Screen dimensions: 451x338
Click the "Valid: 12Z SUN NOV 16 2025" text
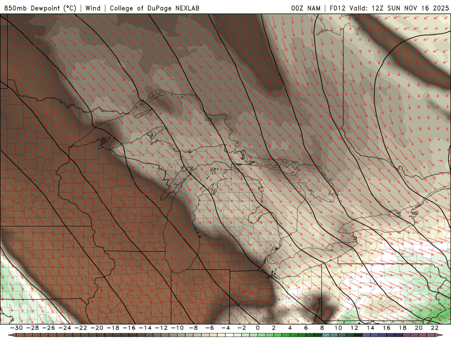(399, 8)
